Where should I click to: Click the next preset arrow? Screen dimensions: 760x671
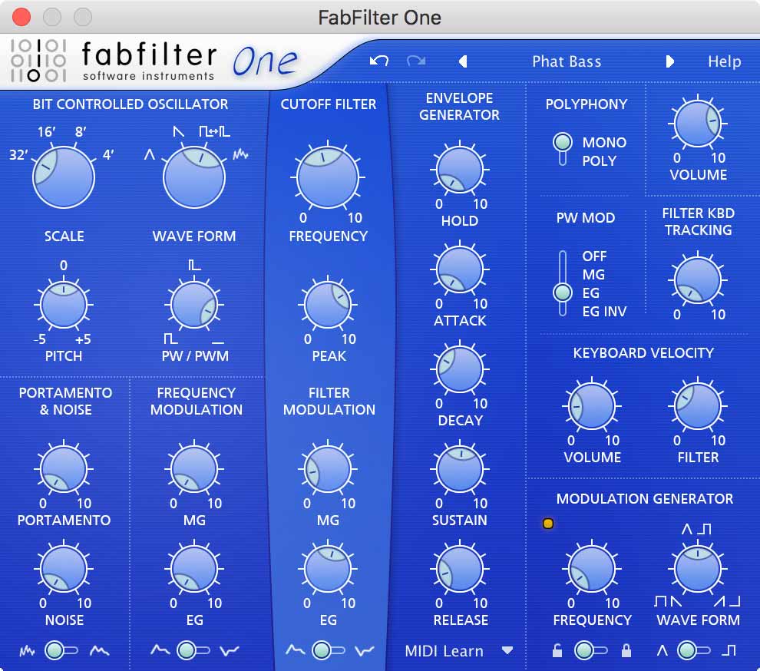coord(669,61)
